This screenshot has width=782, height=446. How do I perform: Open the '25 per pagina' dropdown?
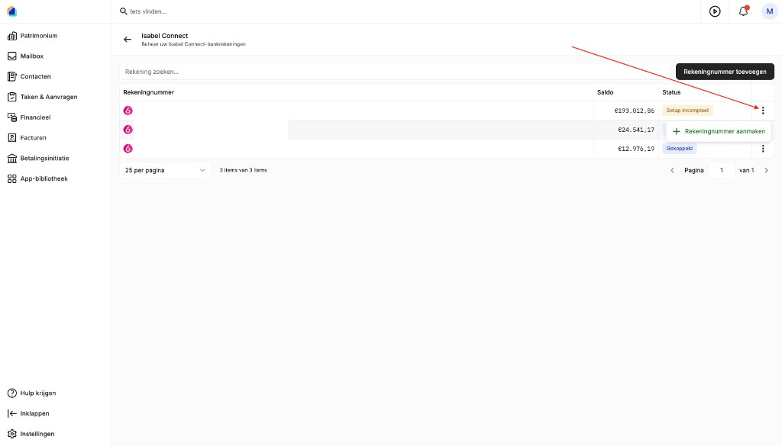pyautogui.click(x=166, y=170)
